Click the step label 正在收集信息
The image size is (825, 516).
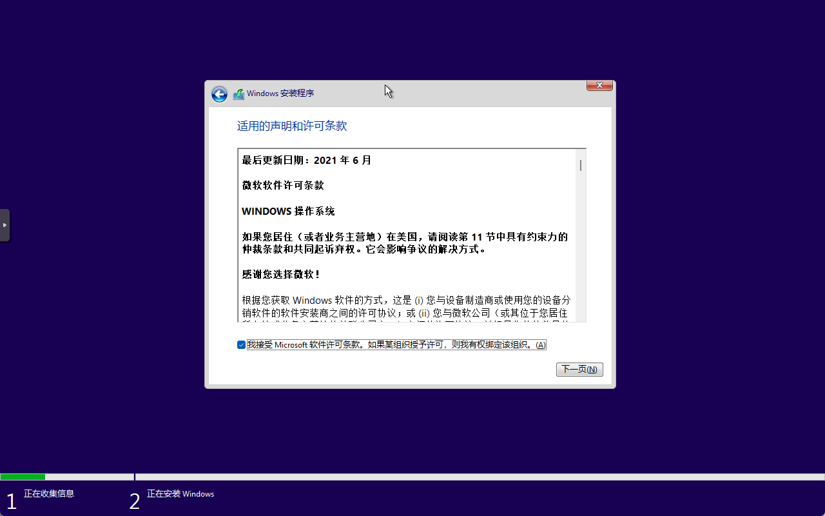(x=49, y=494)
